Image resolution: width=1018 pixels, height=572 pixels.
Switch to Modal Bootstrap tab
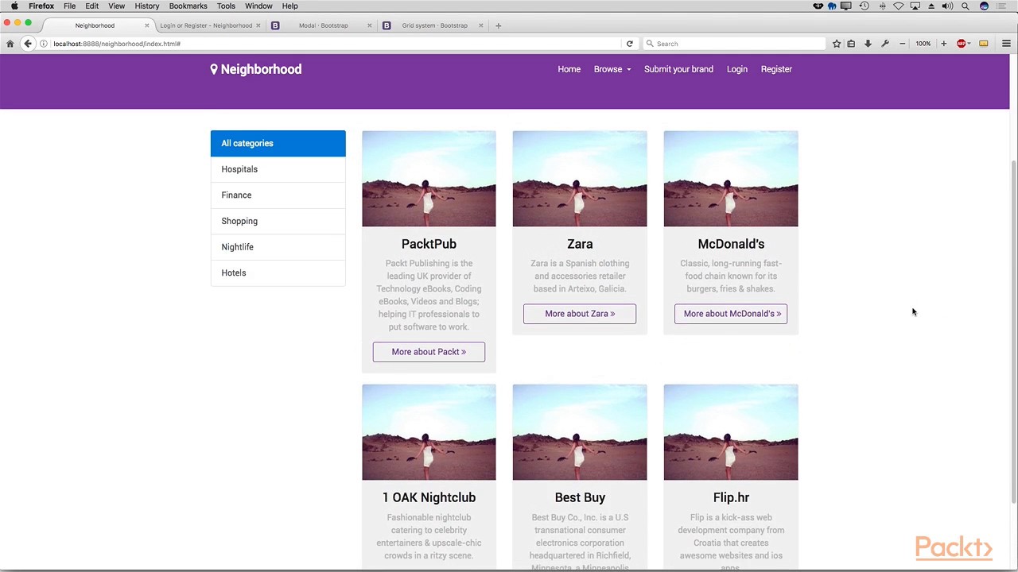coord(322,25)
